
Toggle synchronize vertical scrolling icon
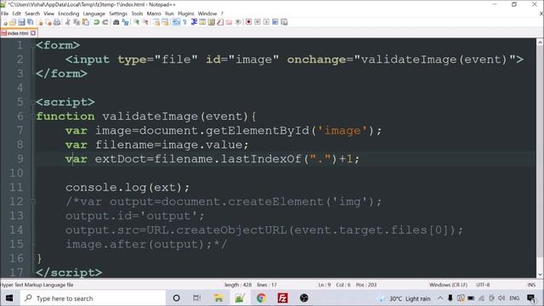(157, 22)
